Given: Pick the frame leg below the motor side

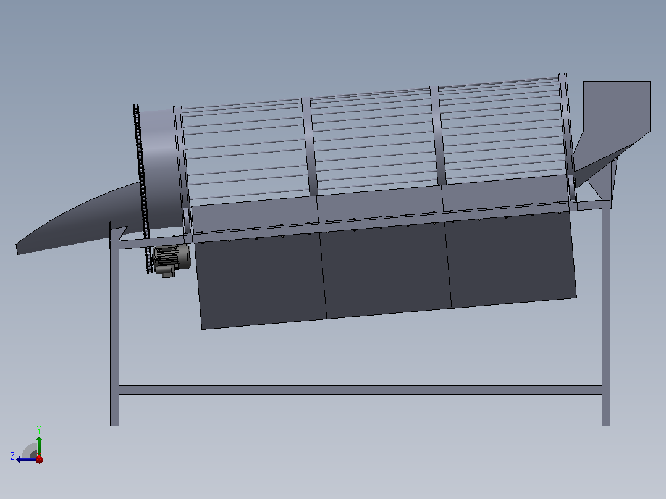Looking at the screenshot, I should point(114,333).
